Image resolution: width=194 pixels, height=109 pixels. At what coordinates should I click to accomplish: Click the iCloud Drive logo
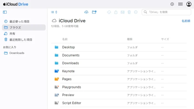coord(16,4)
